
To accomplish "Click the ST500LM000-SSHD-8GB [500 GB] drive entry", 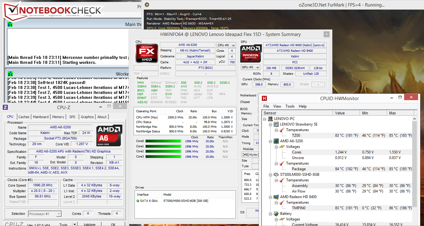I will pyautogui.click(x=185, y=201).
